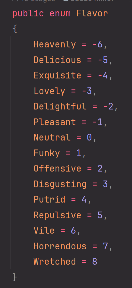This screenshot has width=132, height=288.
Task: Click the Horrendous enum member
Action: pyautogui.click(x=60, y=246)
